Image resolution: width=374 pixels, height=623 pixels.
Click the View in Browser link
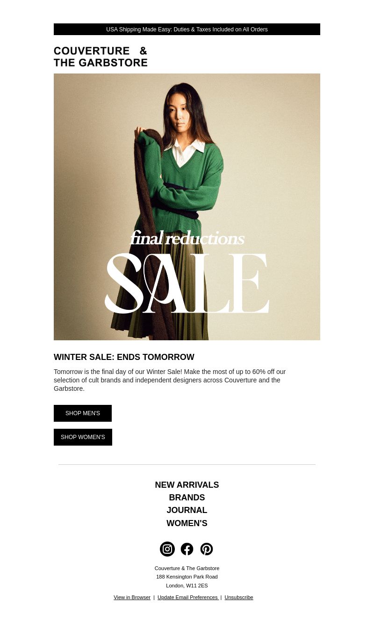click(132, 597)
